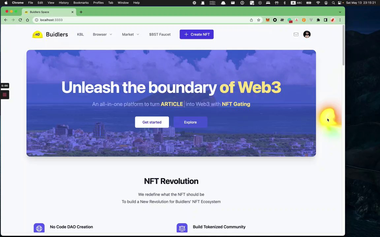
Task: Open the Edit menu
Action: click(x=40, y=3)
